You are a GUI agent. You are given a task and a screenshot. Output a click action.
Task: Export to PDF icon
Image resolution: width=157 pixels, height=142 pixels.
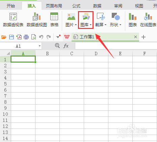click(19, 37)
